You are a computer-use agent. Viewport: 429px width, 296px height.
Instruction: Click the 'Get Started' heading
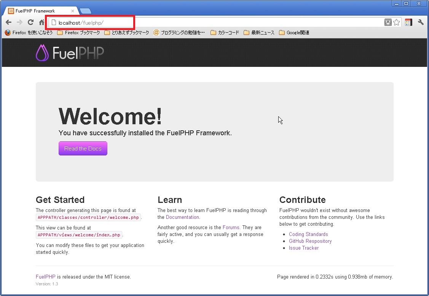60,200
